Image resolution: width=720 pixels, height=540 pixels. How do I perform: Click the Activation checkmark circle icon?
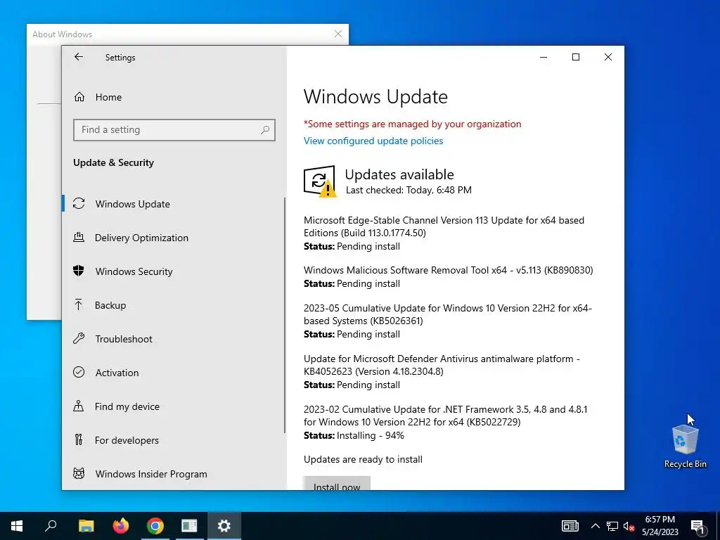point(79,373)
